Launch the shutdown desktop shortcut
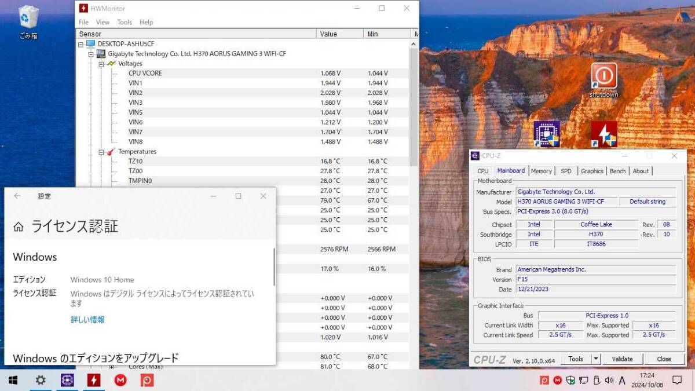The height and width of the screenshot is (391, 695). (604, 80)
